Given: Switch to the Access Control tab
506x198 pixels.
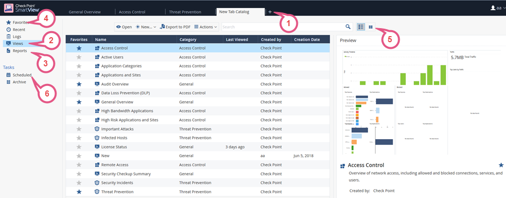Looking at the screenshot, I should (x=132, y=12).
